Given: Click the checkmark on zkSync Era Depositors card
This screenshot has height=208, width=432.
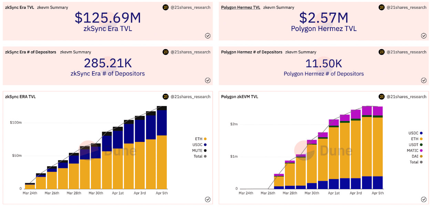Looking at the screenshot, I should click(208, 80).
